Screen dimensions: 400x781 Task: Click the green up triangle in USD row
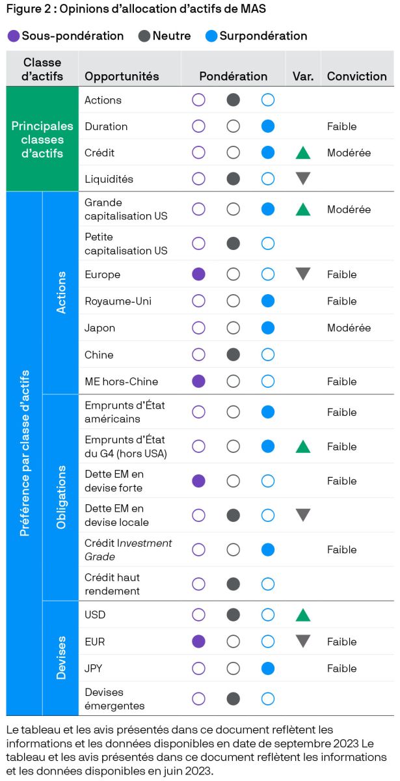302,615
